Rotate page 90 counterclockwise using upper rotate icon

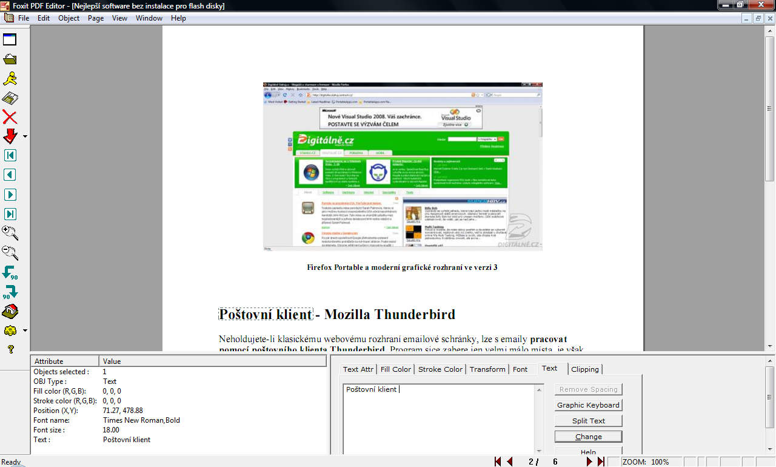point(10,272)
